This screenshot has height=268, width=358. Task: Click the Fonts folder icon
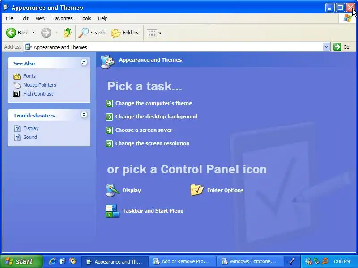(x=17, y=76)
